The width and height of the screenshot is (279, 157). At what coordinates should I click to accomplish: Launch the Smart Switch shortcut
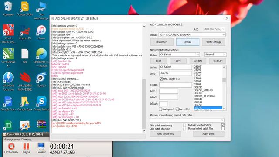tap(41, 104)
